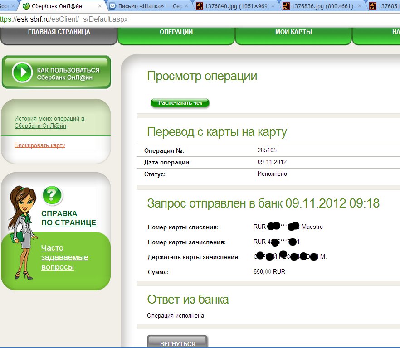This screenshot has height=348, width=400.
Task: Click the 'Распечатать чек' button
Action: point(180,103)
